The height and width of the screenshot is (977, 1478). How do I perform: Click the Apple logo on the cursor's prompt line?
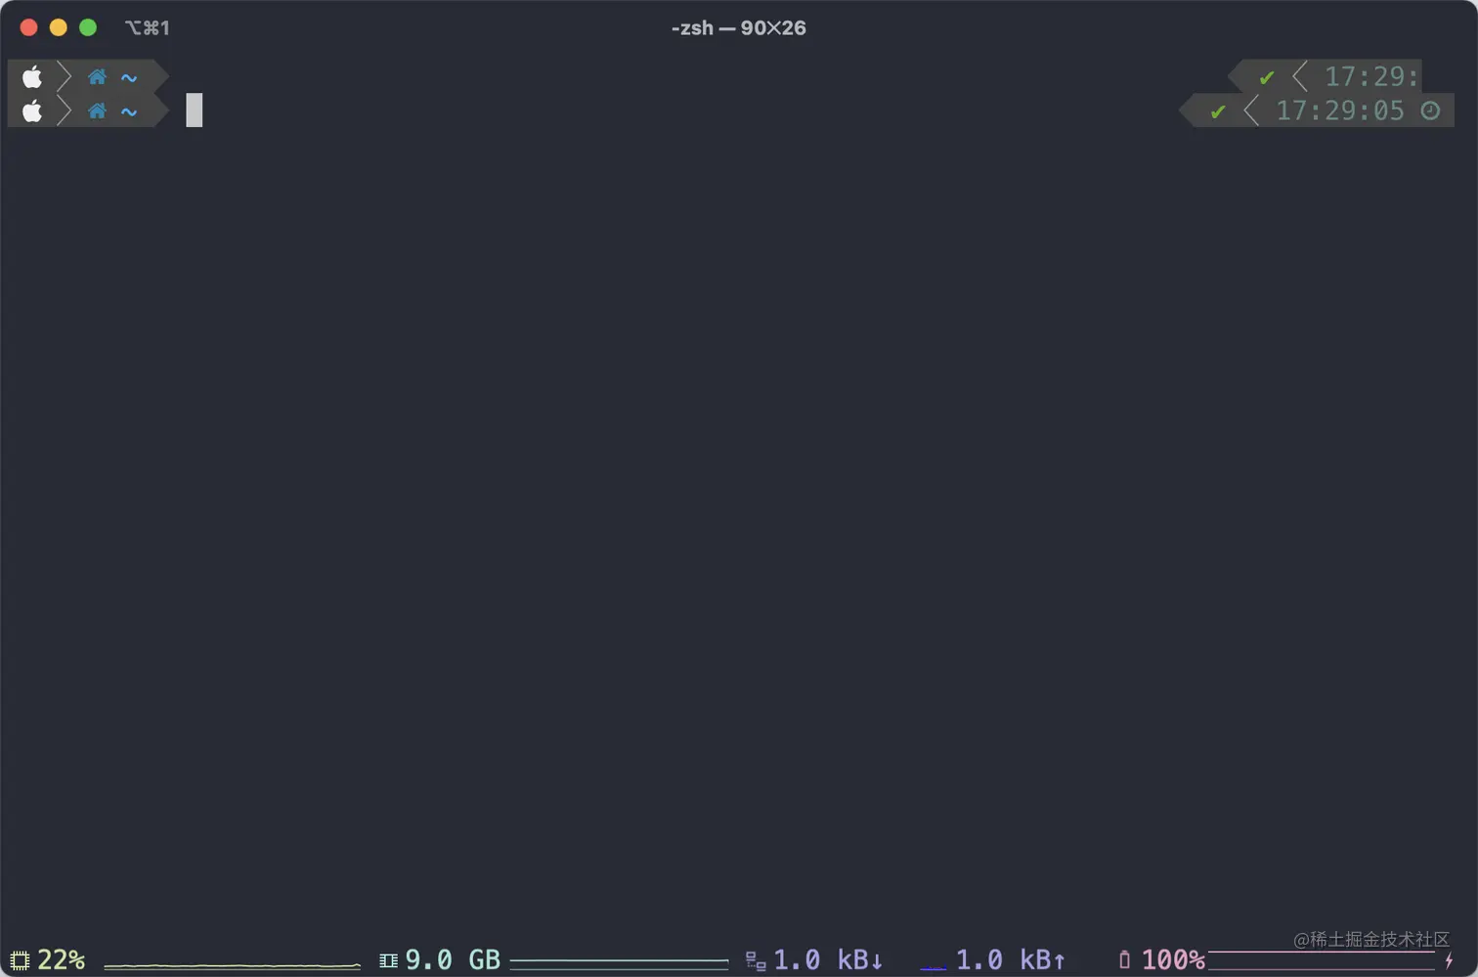pyautogui.click(x=32, y=111)
